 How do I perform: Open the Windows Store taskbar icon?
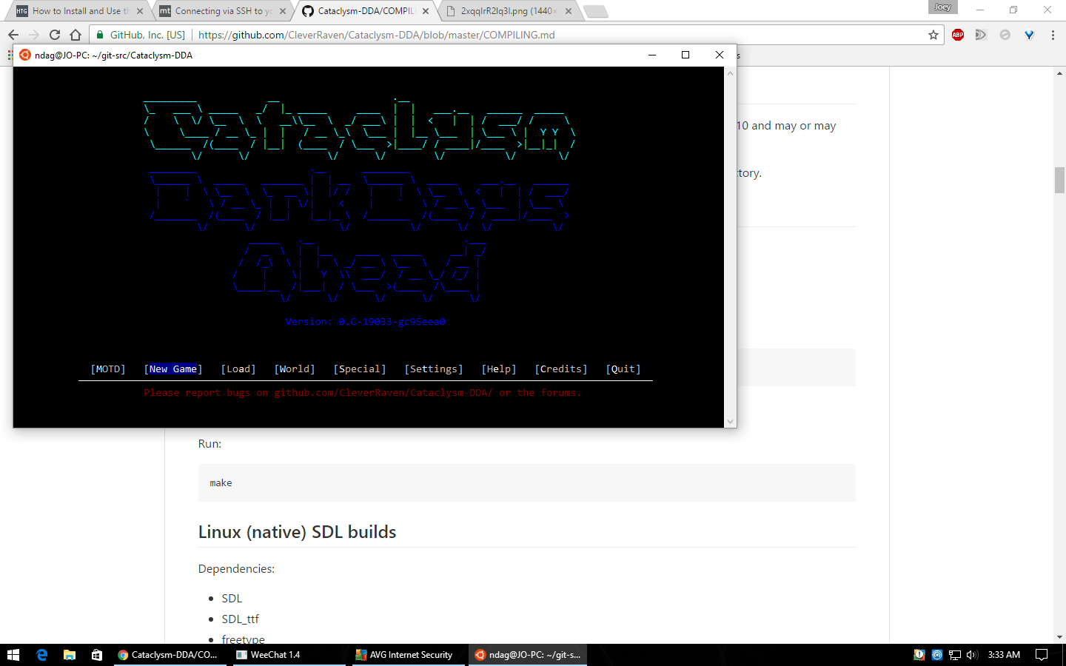[x=97, y=655]
